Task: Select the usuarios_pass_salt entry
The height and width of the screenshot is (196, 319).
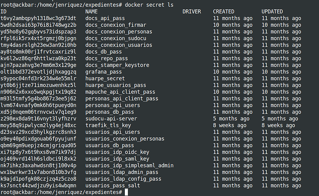Action: coord(113,186)
